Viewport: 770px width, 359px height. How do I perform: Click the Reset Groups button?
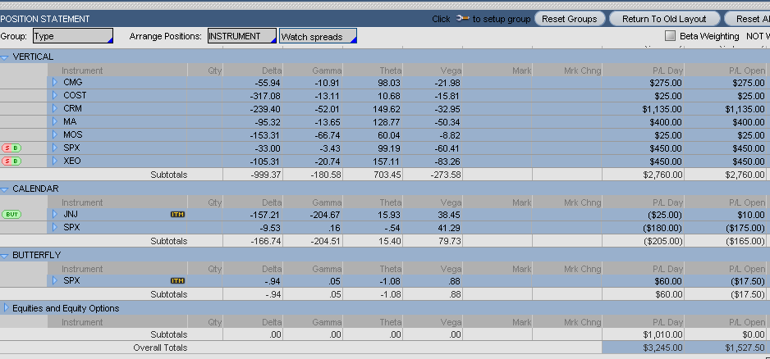[x=570, y=18]
